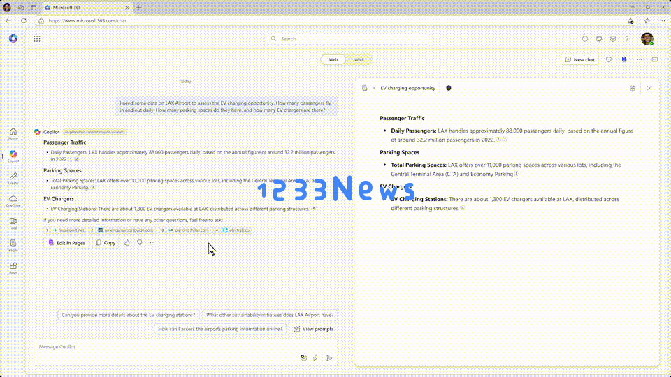
Task: Click the thumbs down icon on response
Action: coord(140,243)
